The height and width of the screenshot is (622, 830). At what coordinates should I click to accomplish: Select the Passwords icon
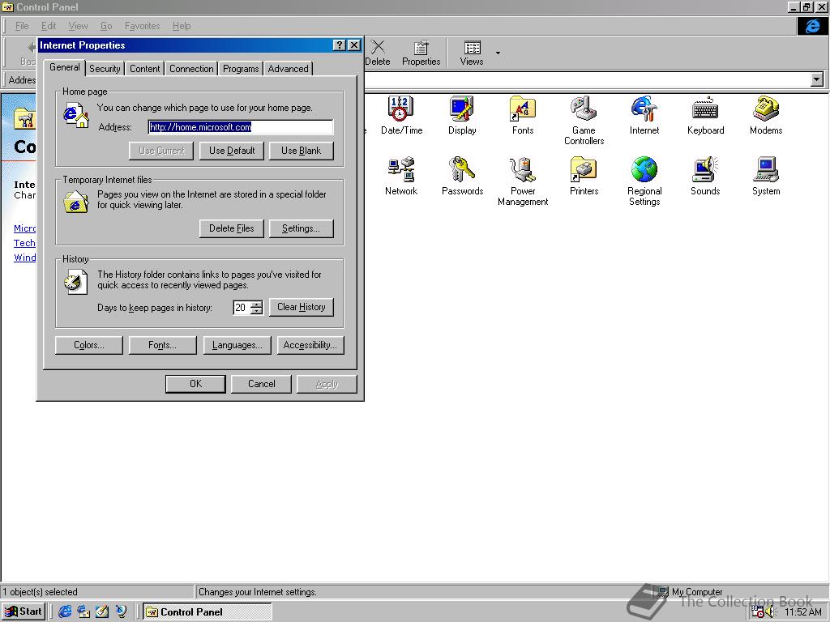[462, 170]
